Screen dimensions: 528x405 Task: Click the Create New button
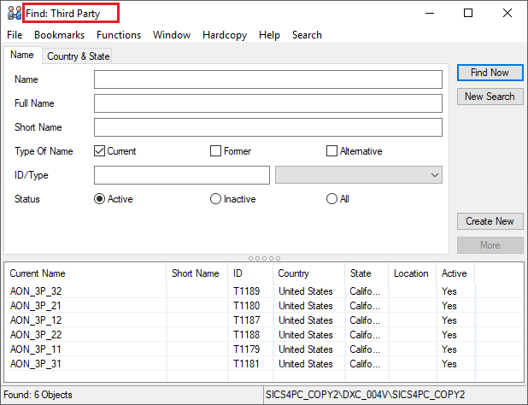490,221
